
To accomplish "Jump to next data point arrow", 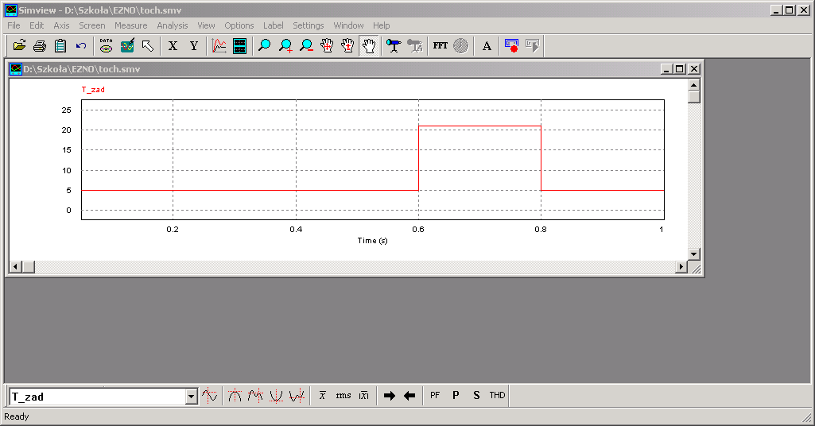I will point(389,395).
